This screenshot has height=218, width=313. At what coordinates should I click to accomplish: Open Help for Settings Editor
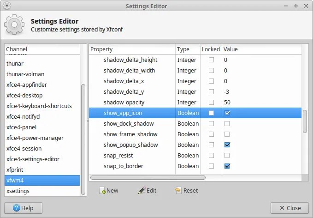23,208
